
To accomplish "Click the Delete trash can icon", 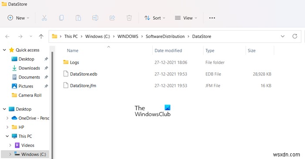I will pyautogui.click(x=129, y=18).
